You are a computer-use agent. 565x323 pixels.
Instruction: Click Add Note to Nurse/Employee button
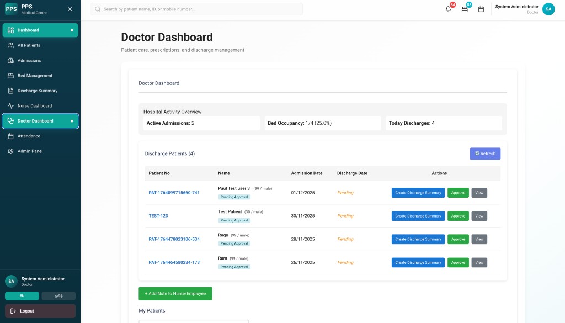(x=175, y=293)
